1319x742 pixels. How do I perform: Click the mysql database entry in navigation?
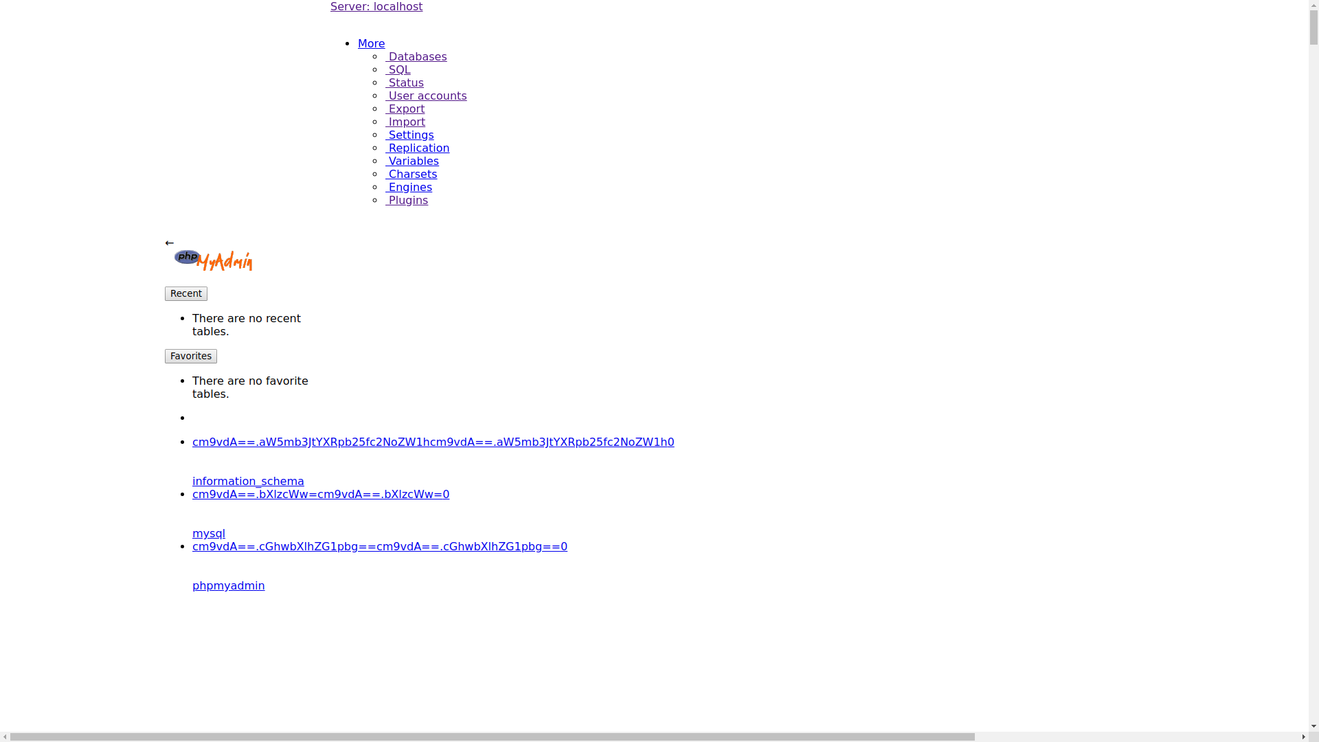(208, 533)
